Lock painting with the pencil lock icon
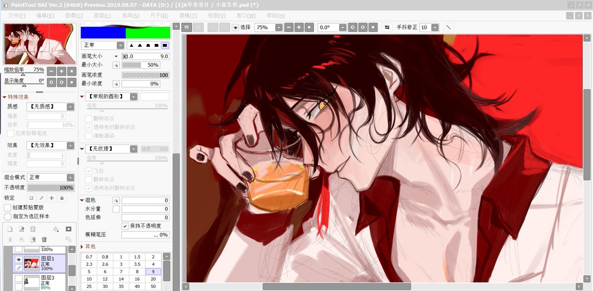 42,198
